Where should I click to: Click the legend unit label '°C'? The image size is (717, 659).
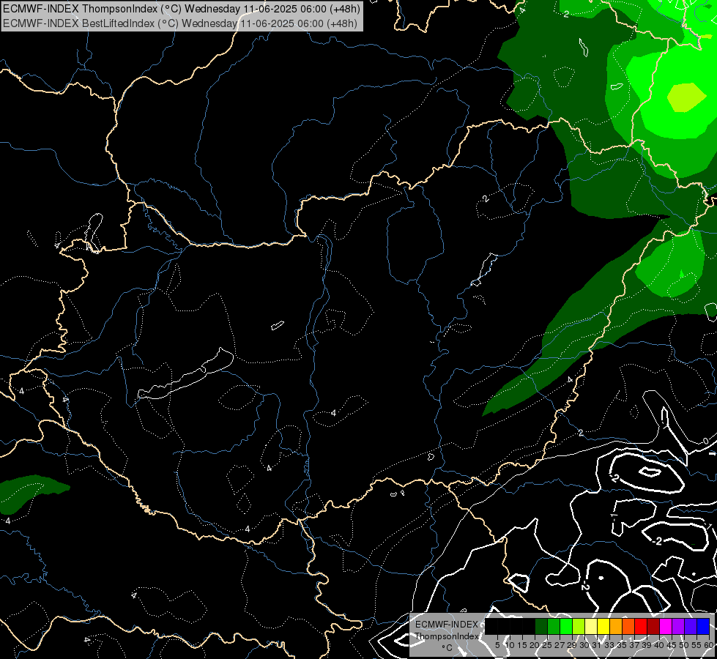coord(447,647)
